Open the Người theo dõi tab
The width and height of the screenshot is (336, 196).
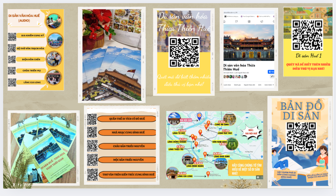point(249,85)
